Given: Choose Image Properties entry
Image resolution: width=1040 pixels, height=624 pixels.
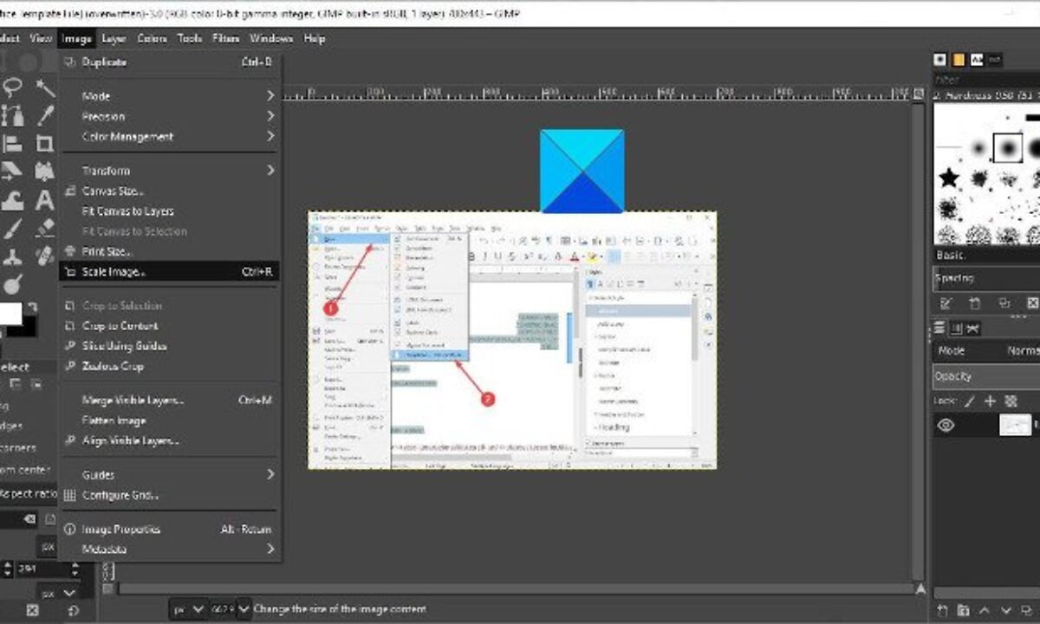Looking at the screenshot, I should click(x=170, y=530).
